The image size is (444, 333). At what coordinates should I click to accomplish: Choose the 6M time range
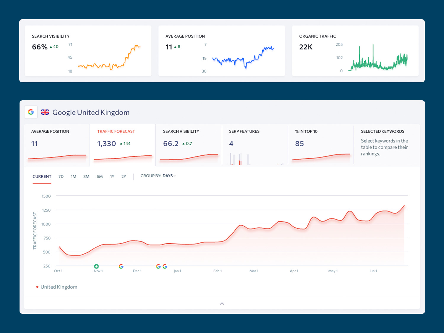(x=99, y=176)
